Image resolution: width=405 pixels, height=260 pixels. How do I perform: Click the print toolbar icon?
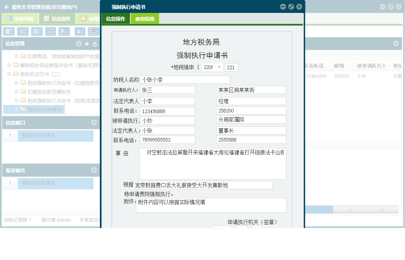point(22,31)
